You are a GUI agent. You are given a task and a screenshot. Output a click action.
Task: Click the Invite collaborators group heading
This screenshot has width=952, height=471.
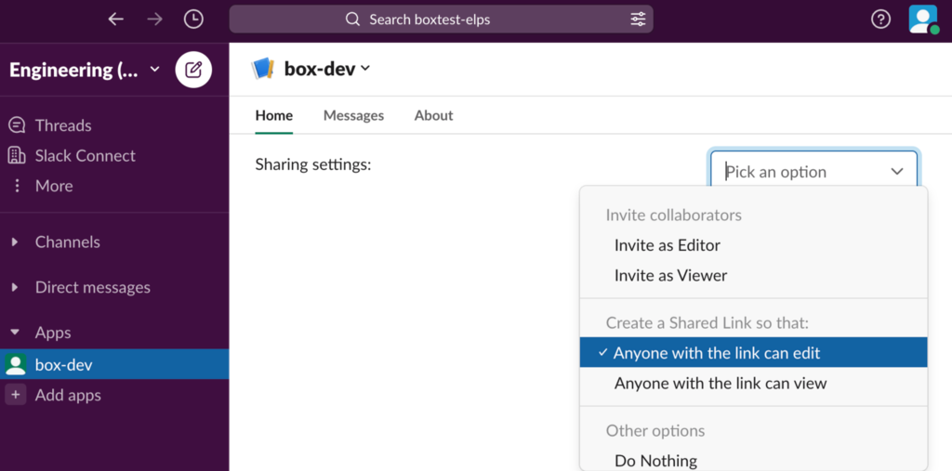pos(673,215)
